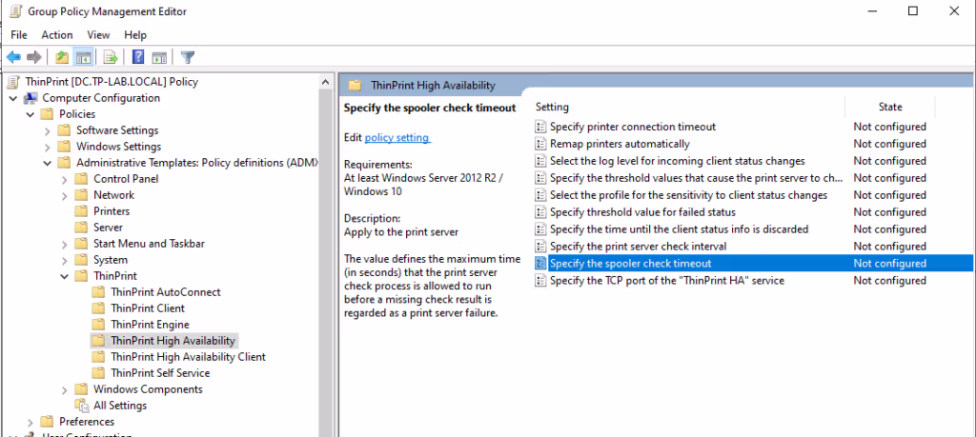Click the folder icon next to Server
Image resolution: width=976 pixels, height=437 pixels.
point(81,228)
